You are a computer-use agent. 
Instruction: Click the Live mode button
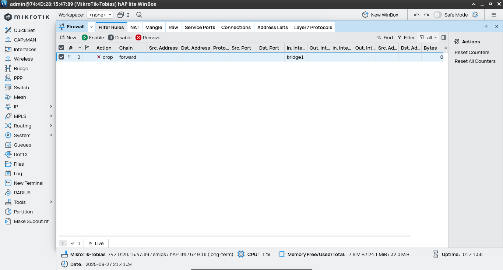[x=96, y=243]
